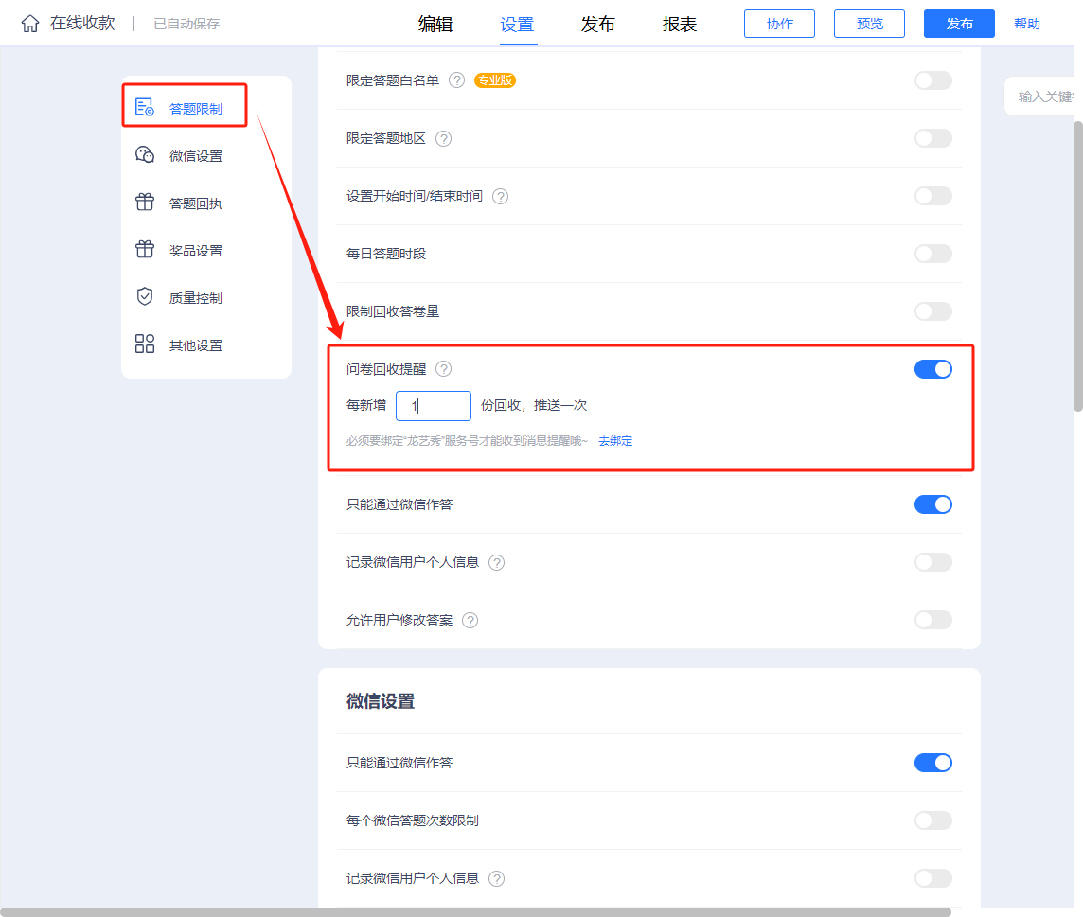Open the 帮助 link

click(1027, 24)
